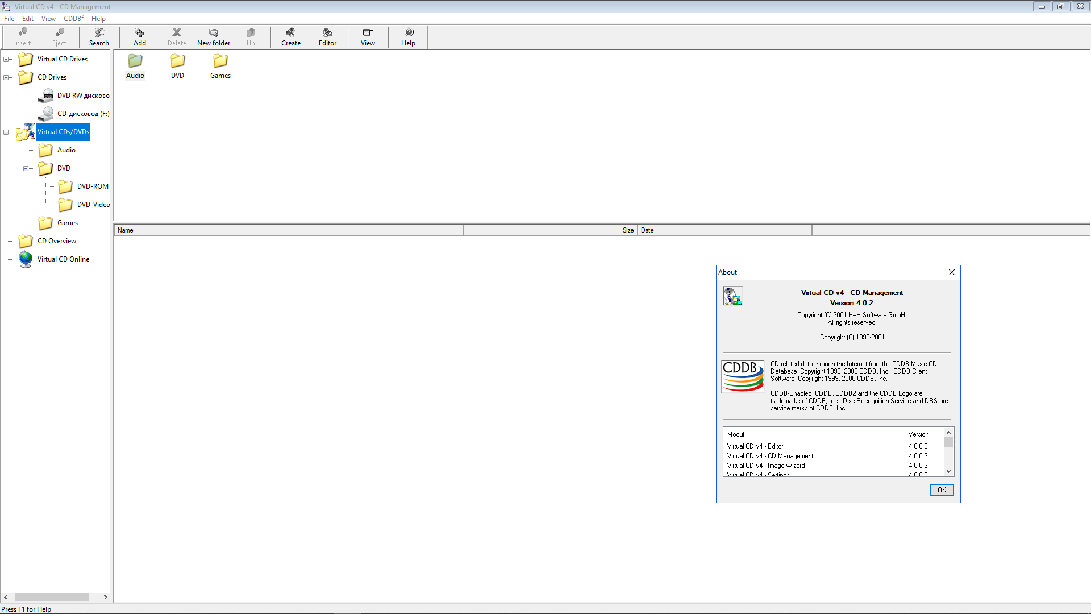Expand the Virtual CD Drives tree node
Viewport: 1091px width, 614px height.
6,59
